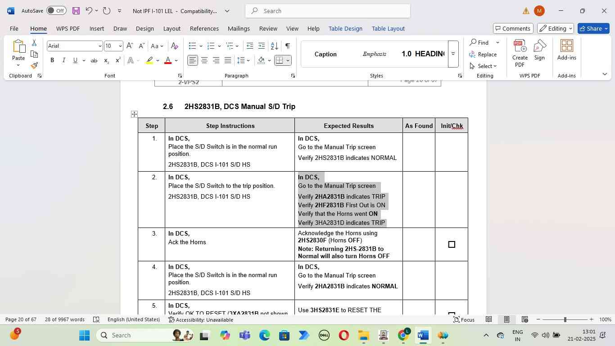Click the Redo icon

[107, 11]
